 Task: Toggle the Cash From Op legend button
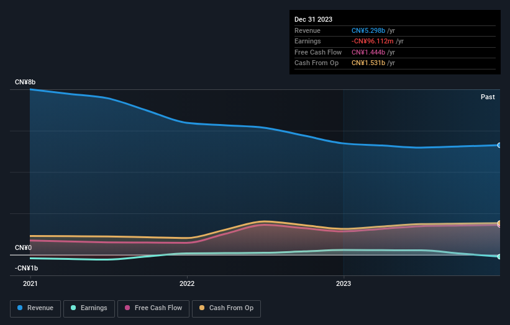coord(226,308)
